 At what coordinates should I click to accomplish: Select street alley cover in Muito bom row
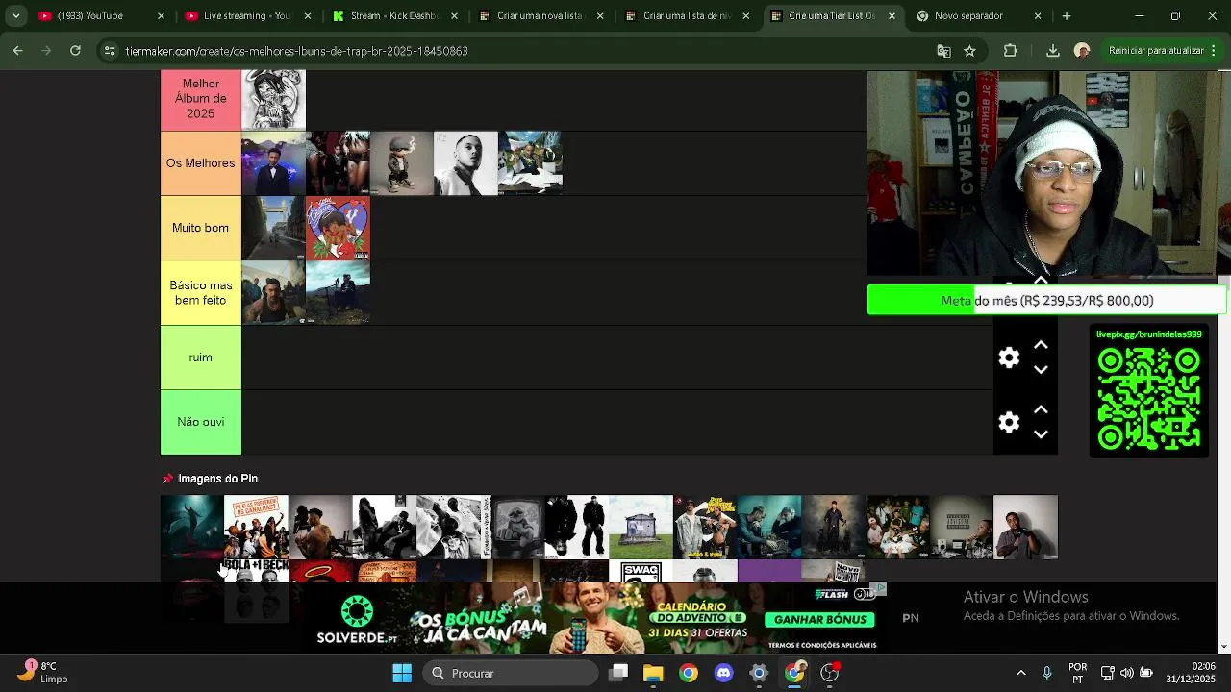[x=273, y=228]
